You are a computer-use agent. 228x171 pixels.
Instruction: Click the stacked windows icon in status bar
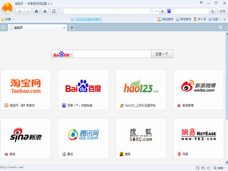pyautogui.click(x=203, y=168)
